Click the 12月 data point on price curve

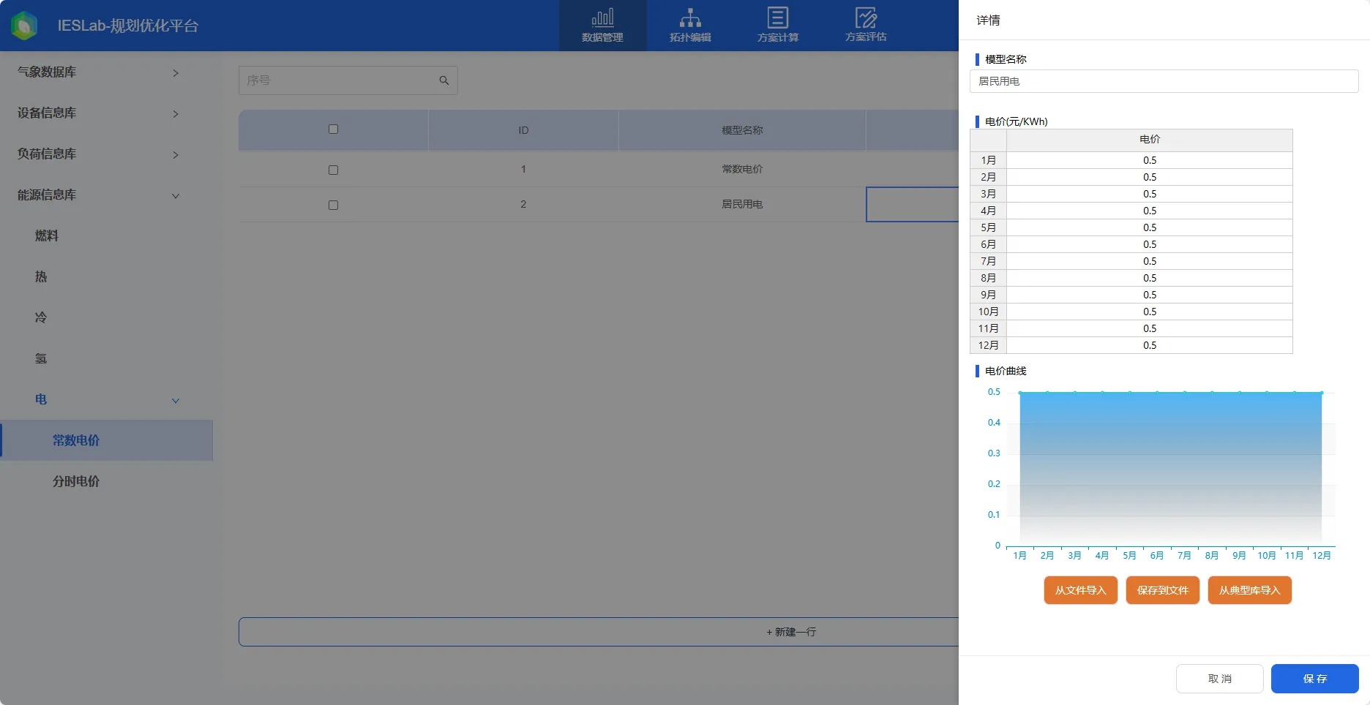tap(1322, 393)
